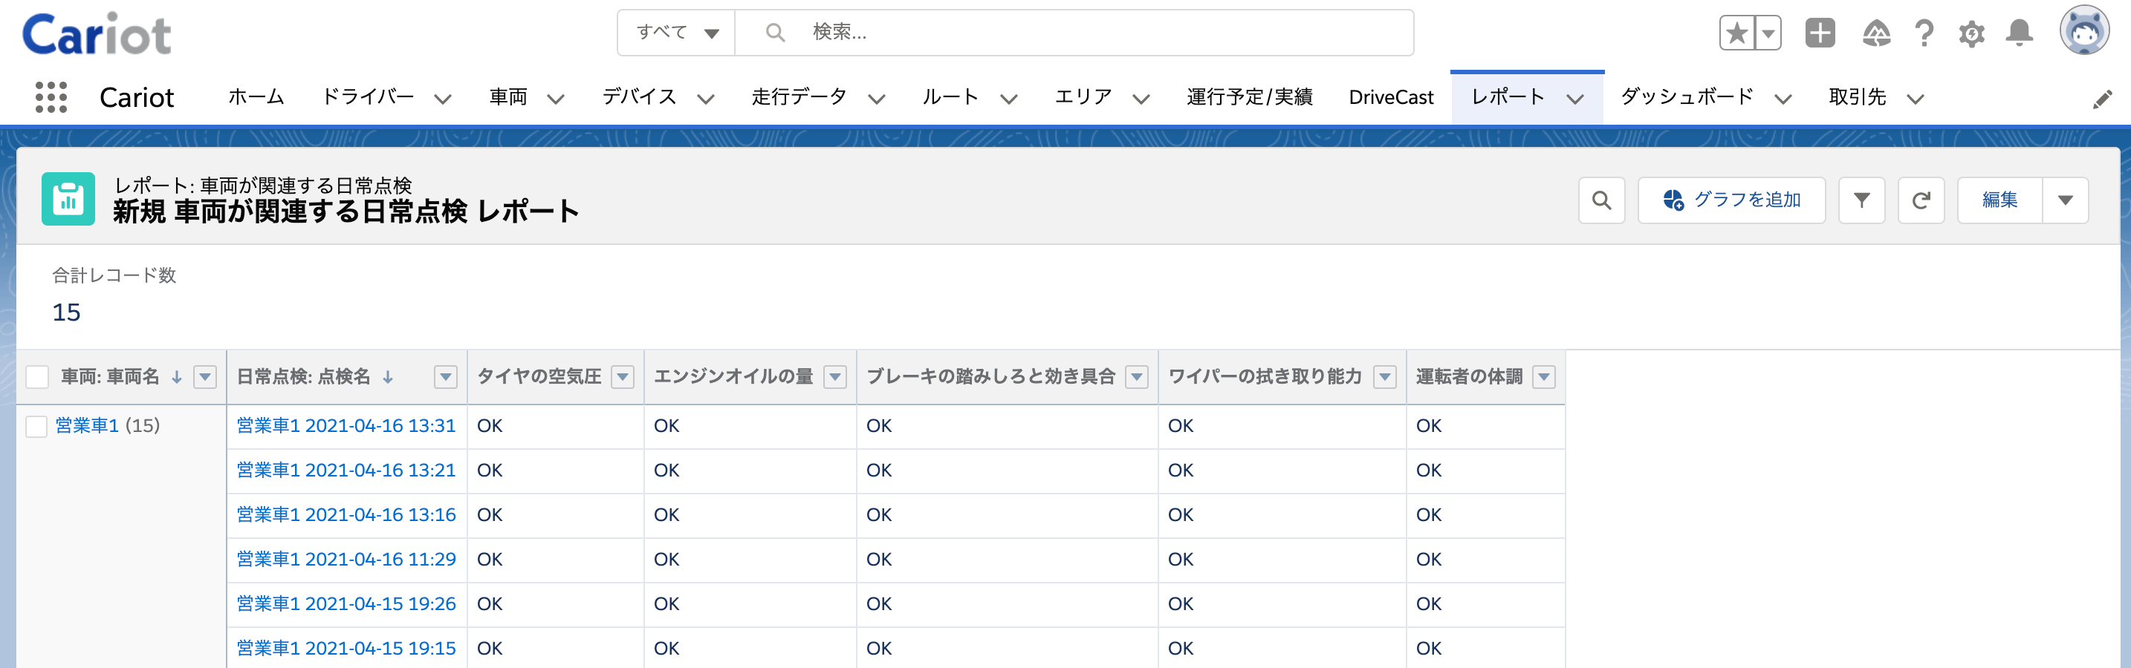Open the デバイス tab

640,97
